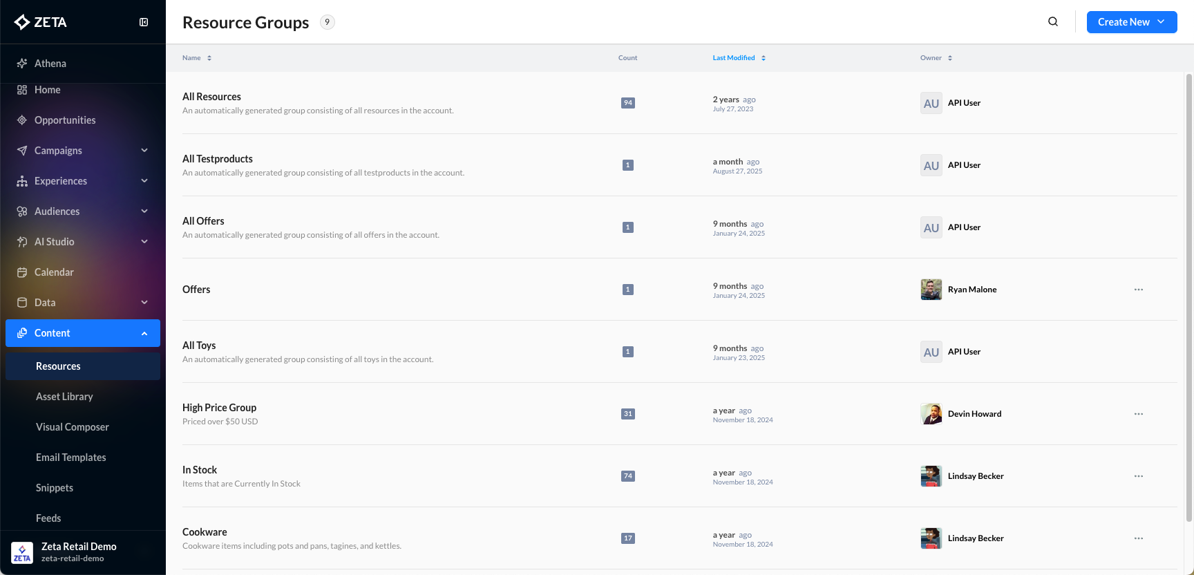Click the vertical scrollbar on the right

click(1188, 297)
